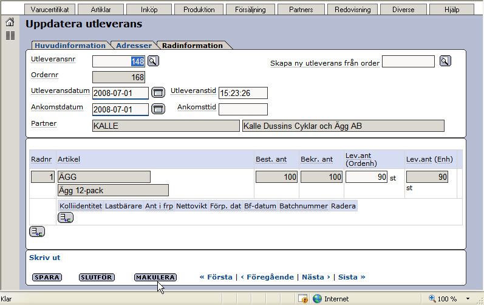This screenshot has height=305, width=484.
Task: Click the Artikel column header
Action: [x=69, y=159]
